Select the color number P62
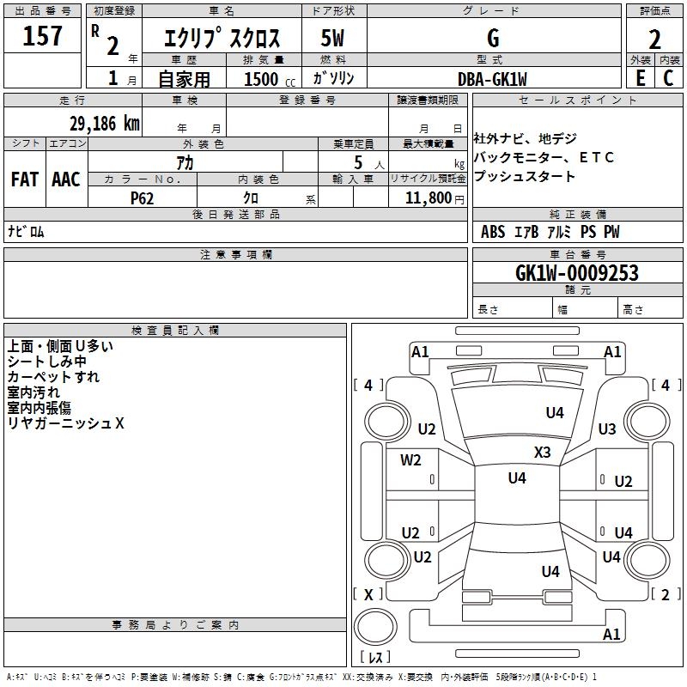 [143, 198]
